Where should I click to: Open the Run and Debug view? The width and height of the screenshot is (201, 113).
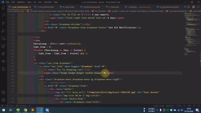(3, 31)
